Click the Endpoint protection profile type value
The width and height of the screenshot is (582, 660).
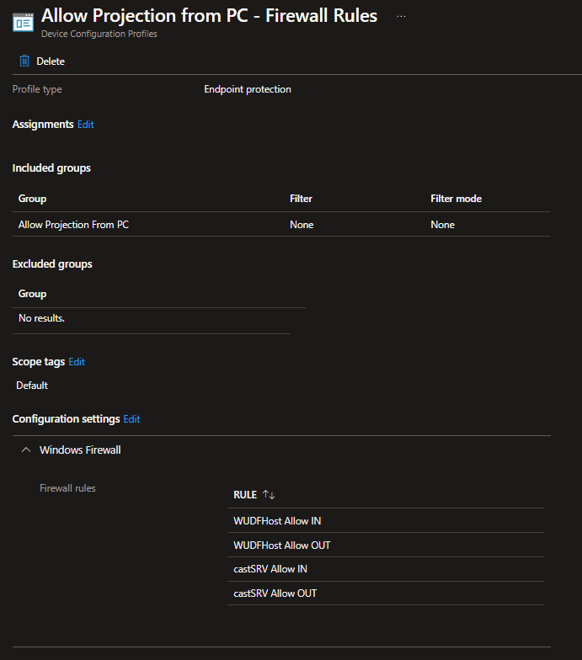pyautogui.click(x=248, y=89)
